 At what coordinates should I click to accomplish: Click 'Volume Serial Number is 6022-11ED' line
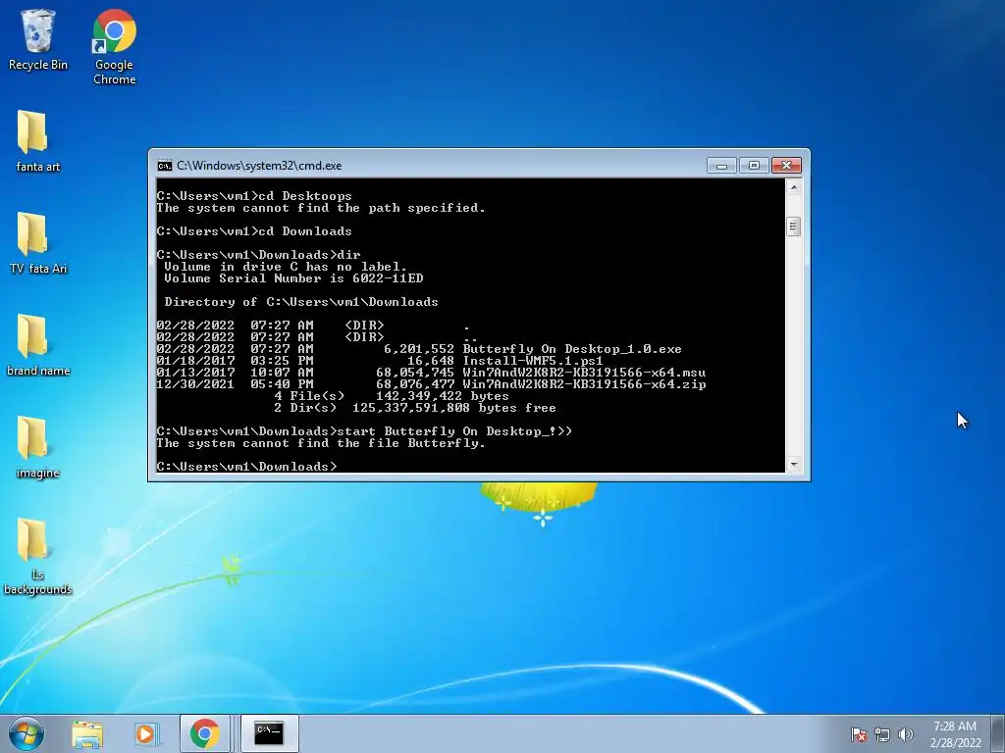coord(293,278)
